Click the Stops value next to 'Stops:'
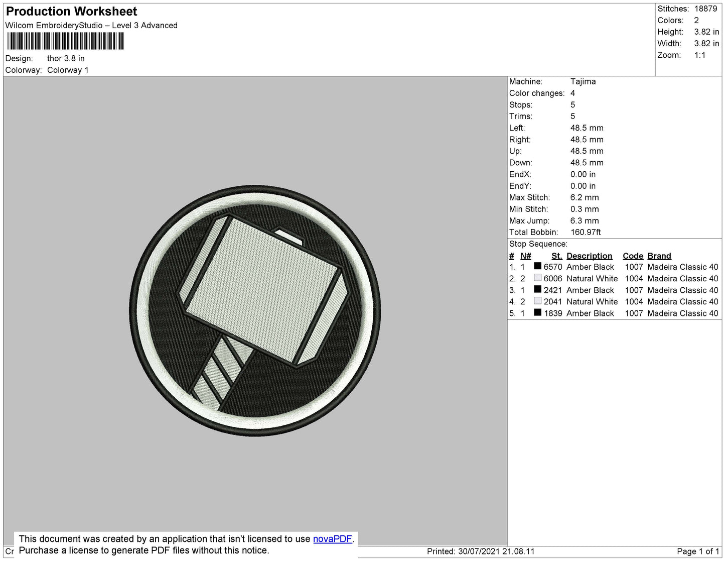Screen dimensions: 725x561 click(x=572, y=104)
